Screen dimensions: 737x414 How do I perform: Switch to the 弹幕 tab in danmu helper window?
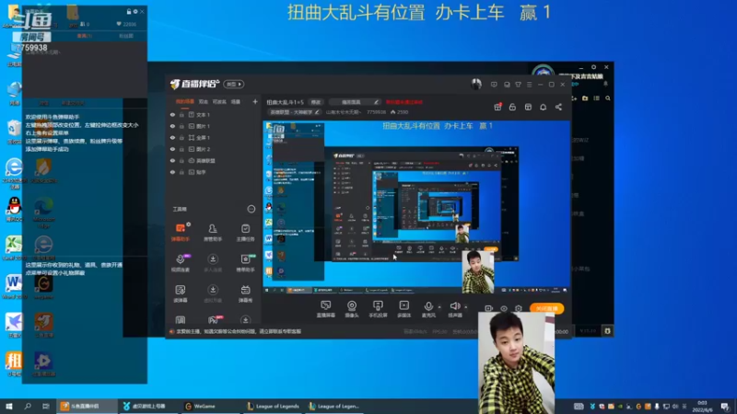tap(85, 36)
